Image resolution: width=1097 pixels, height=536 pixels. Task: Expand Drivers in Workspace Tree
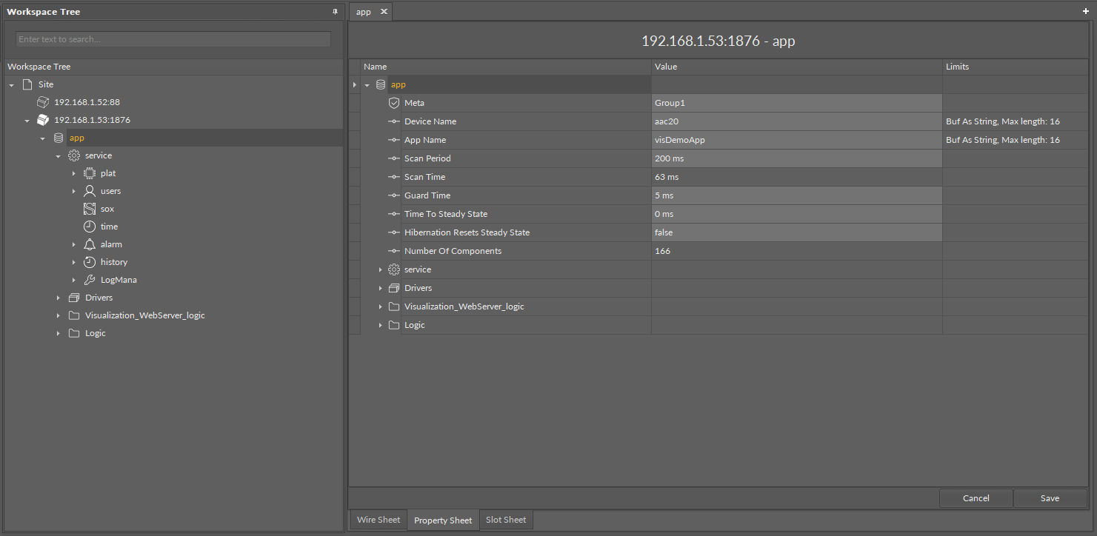59,298
